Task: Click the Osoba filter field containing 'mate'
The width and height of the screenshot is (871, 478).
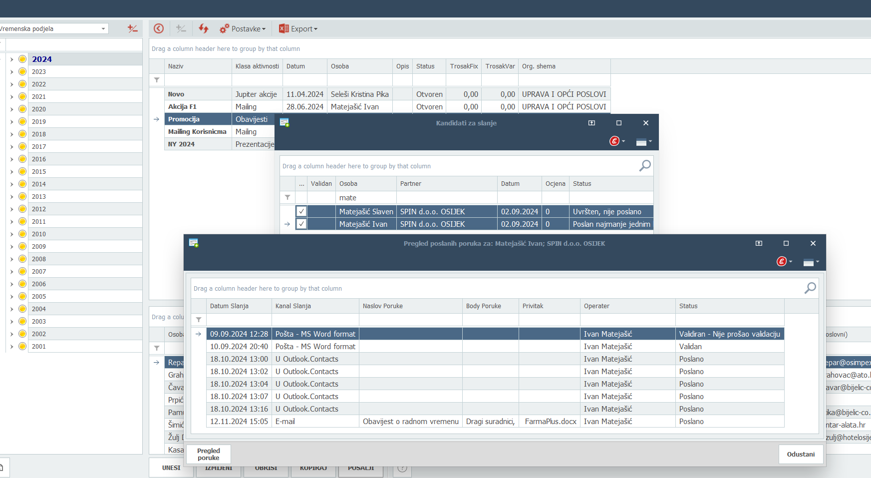Action: 366,198
